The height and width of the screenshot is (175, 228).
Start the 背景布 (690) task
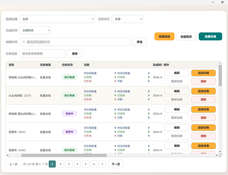coord(203,146)
